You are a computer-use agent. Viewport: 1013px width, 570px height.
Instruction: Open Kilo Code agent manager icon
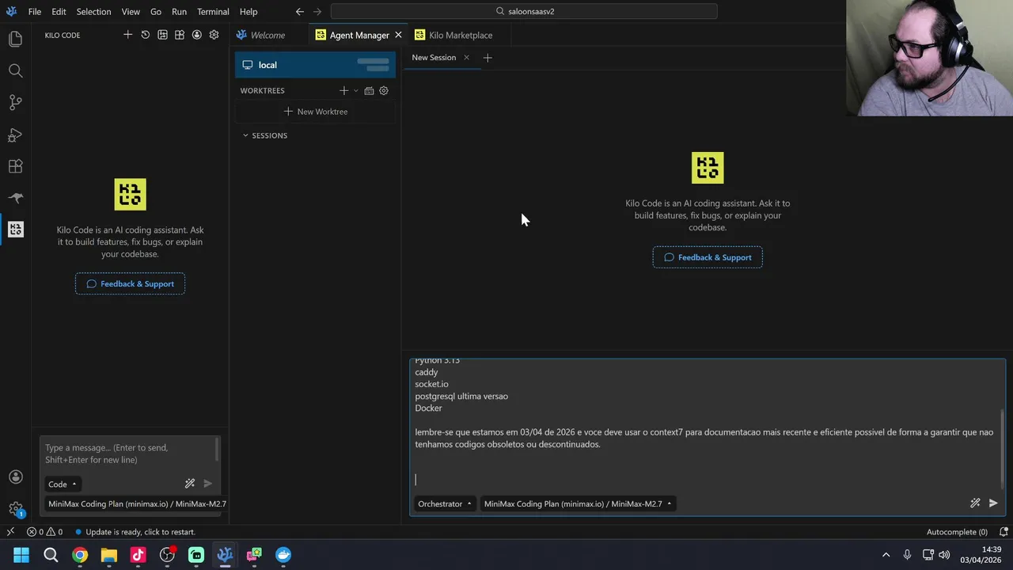pos(162,35)
